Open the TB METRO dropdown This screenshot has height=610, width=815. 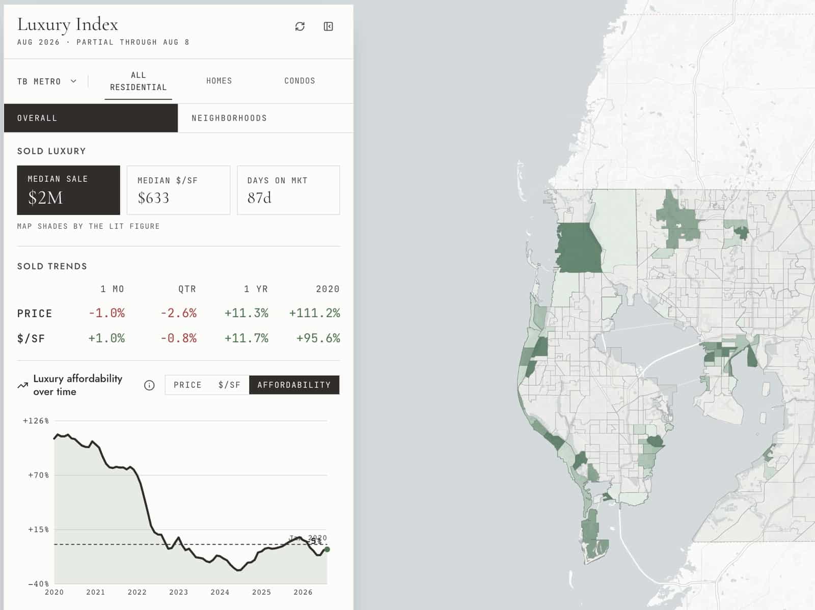click(x=47, y=81)
